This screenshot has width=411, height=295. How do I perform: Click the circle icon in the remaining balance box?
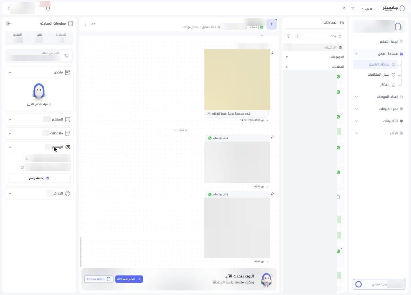[358, 284]
